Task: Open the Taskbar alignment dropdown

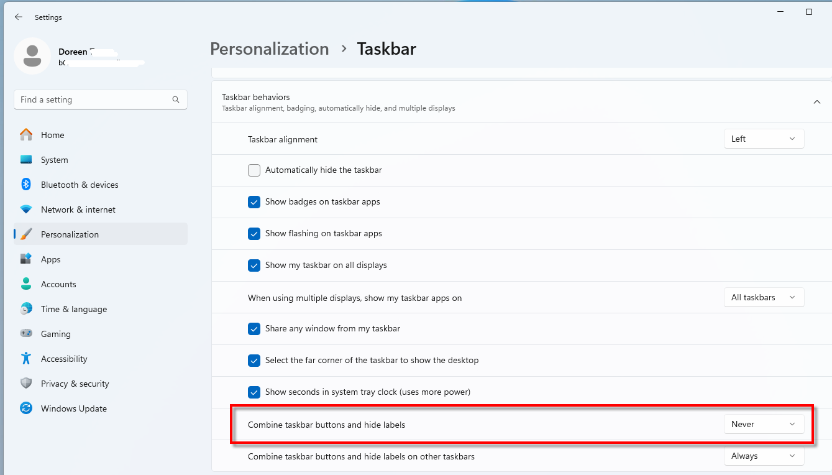Action: [764, 138]
